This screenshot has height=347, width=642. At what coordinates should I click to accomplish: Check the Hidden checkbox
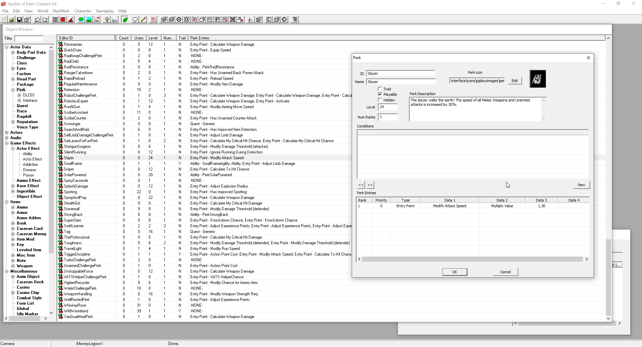coord(380,100)
